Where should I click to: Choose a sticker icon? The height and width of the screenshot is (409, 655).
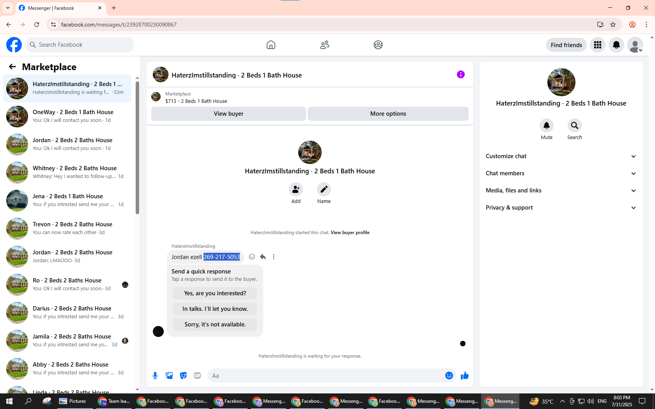pyautogui.click(x=183, y=376)
